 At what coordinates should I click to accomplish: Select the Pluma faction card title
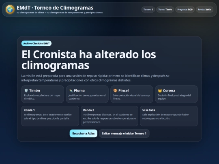point(79,91)
